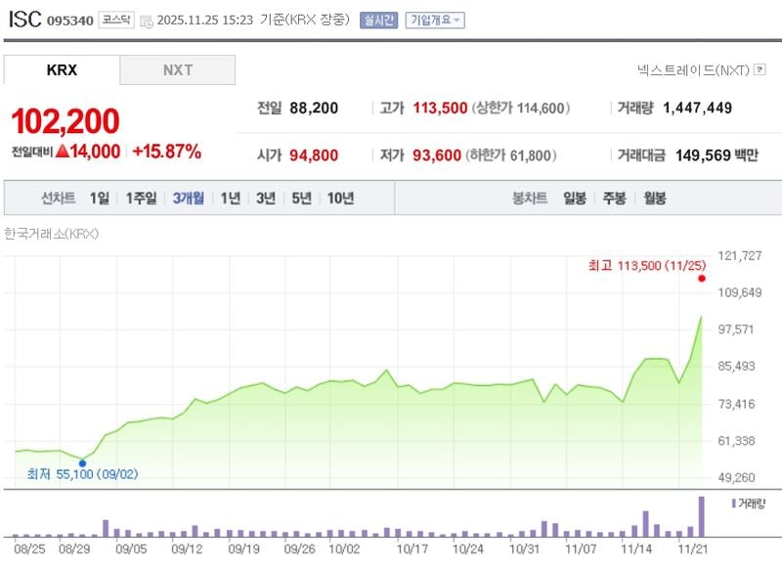
Task: Switch to the NXT tab
Action: coord(177,70)
